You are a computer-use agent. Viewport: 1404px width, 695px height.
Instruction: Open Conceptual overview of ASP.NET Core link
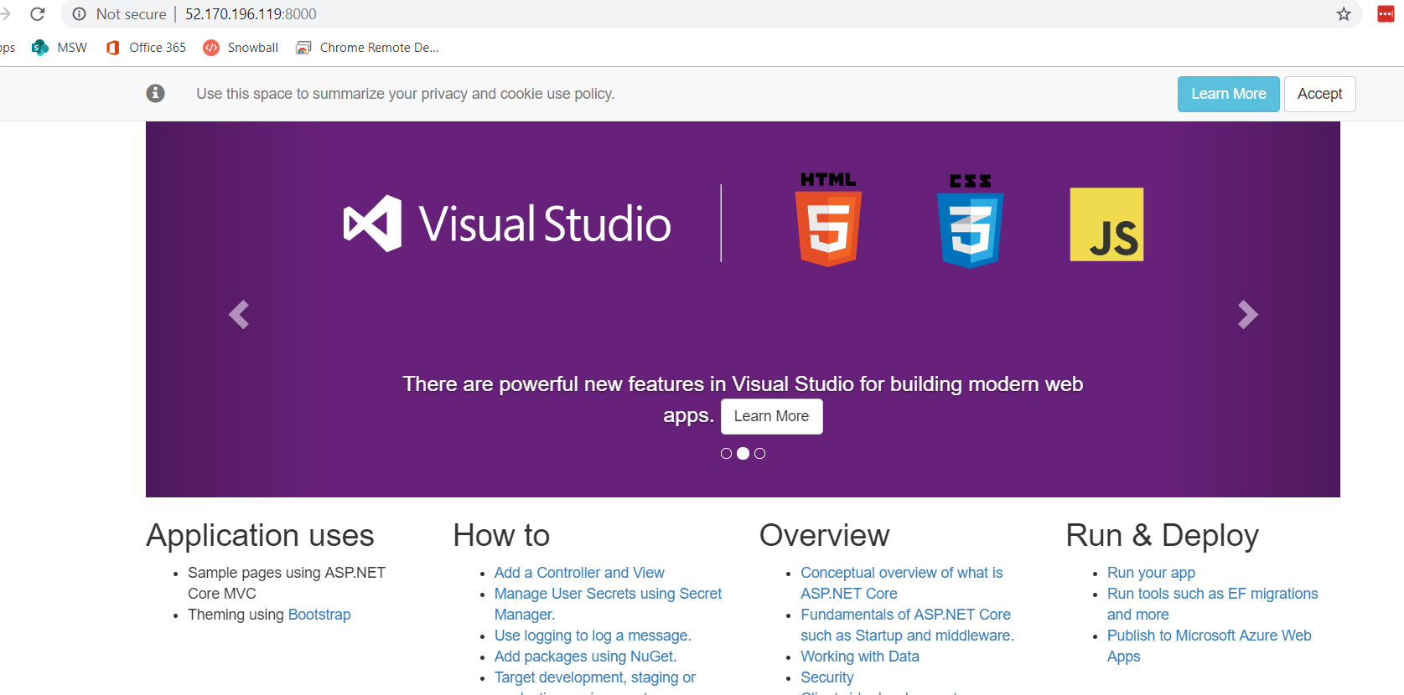click(x=901, y=583)
